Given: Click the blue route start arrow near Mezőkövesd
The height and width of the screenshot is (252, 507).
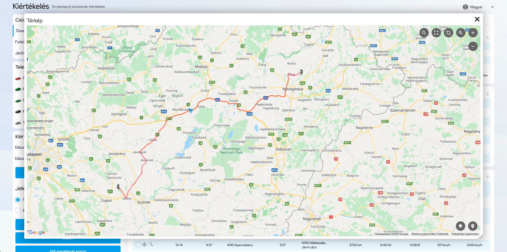Looking at the screenshot, I should point(191,111).
